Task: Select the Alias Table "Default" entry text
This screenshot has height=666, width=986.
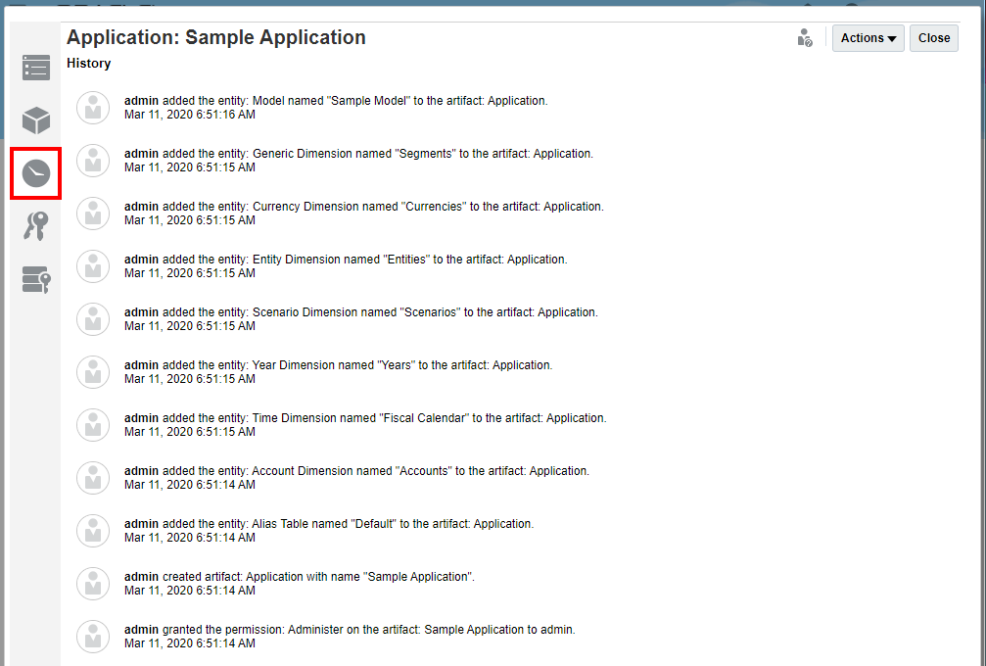Action: click(x=329, y=523)
